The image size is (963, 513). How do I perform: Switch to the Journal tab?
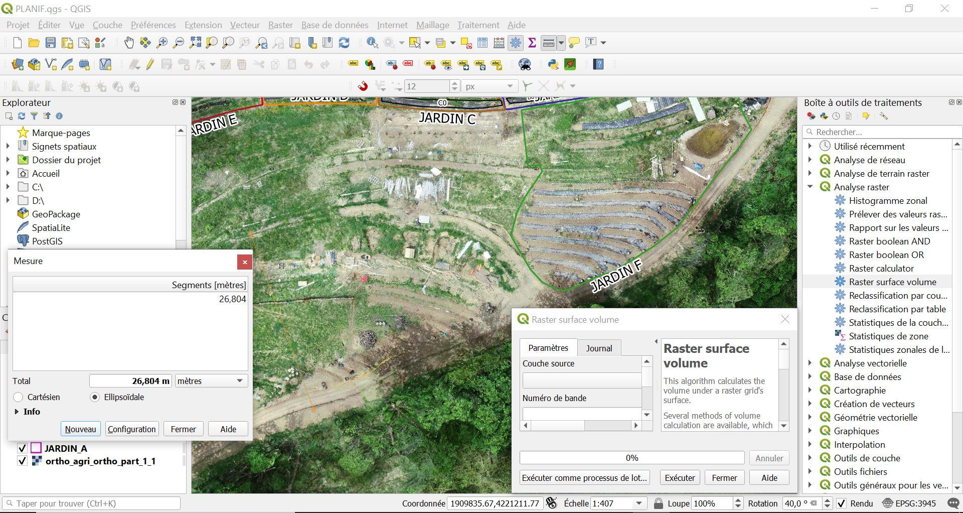click(599, 348)
